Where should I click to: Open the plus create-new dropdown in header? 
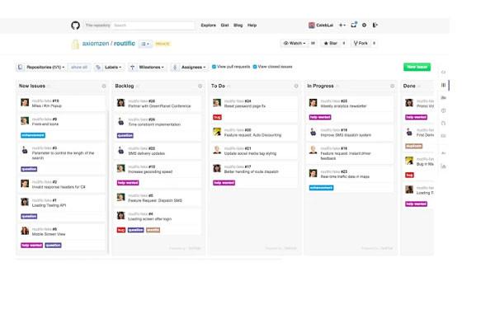coord(342,25)
